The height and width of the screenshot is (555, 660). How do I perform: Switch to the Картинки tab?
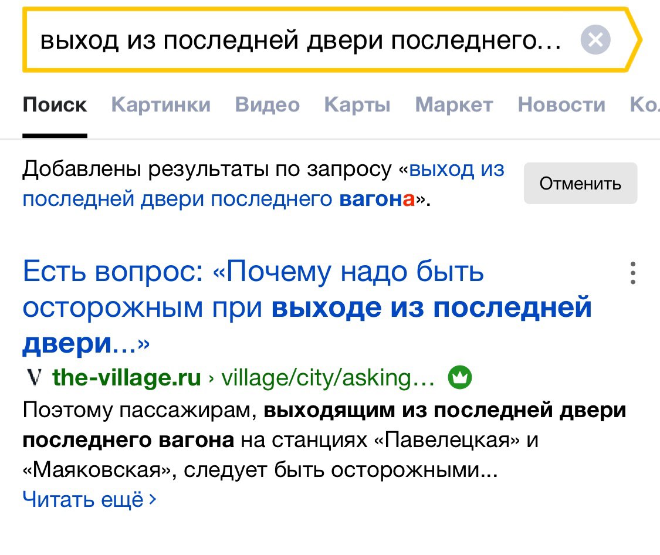(161, 104)
